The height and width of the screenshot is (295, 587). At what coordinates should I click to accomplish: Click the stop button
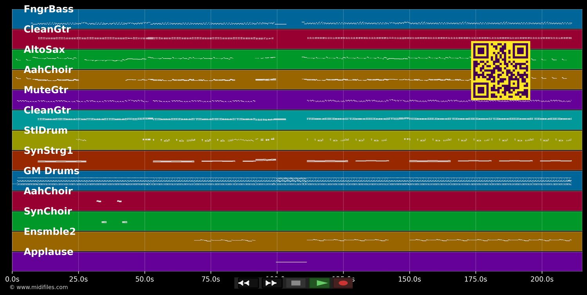296,283
